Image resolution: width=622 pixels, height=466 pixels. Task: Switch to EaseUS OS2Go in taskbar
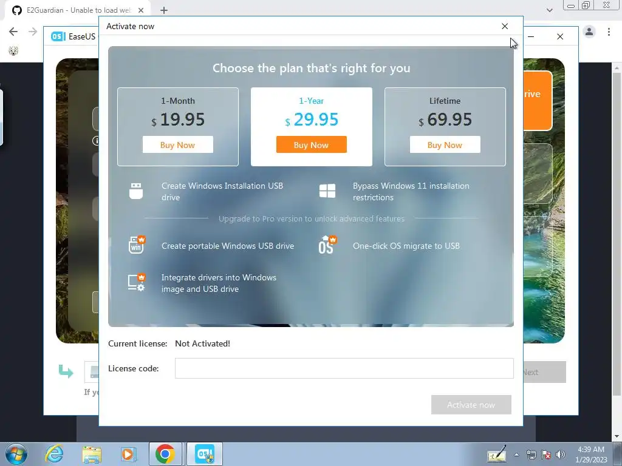tap(204, 454)
